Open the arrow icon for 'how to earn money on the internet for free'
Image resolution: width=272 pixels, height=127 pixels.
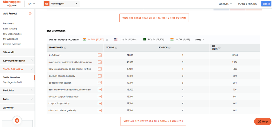100,69
